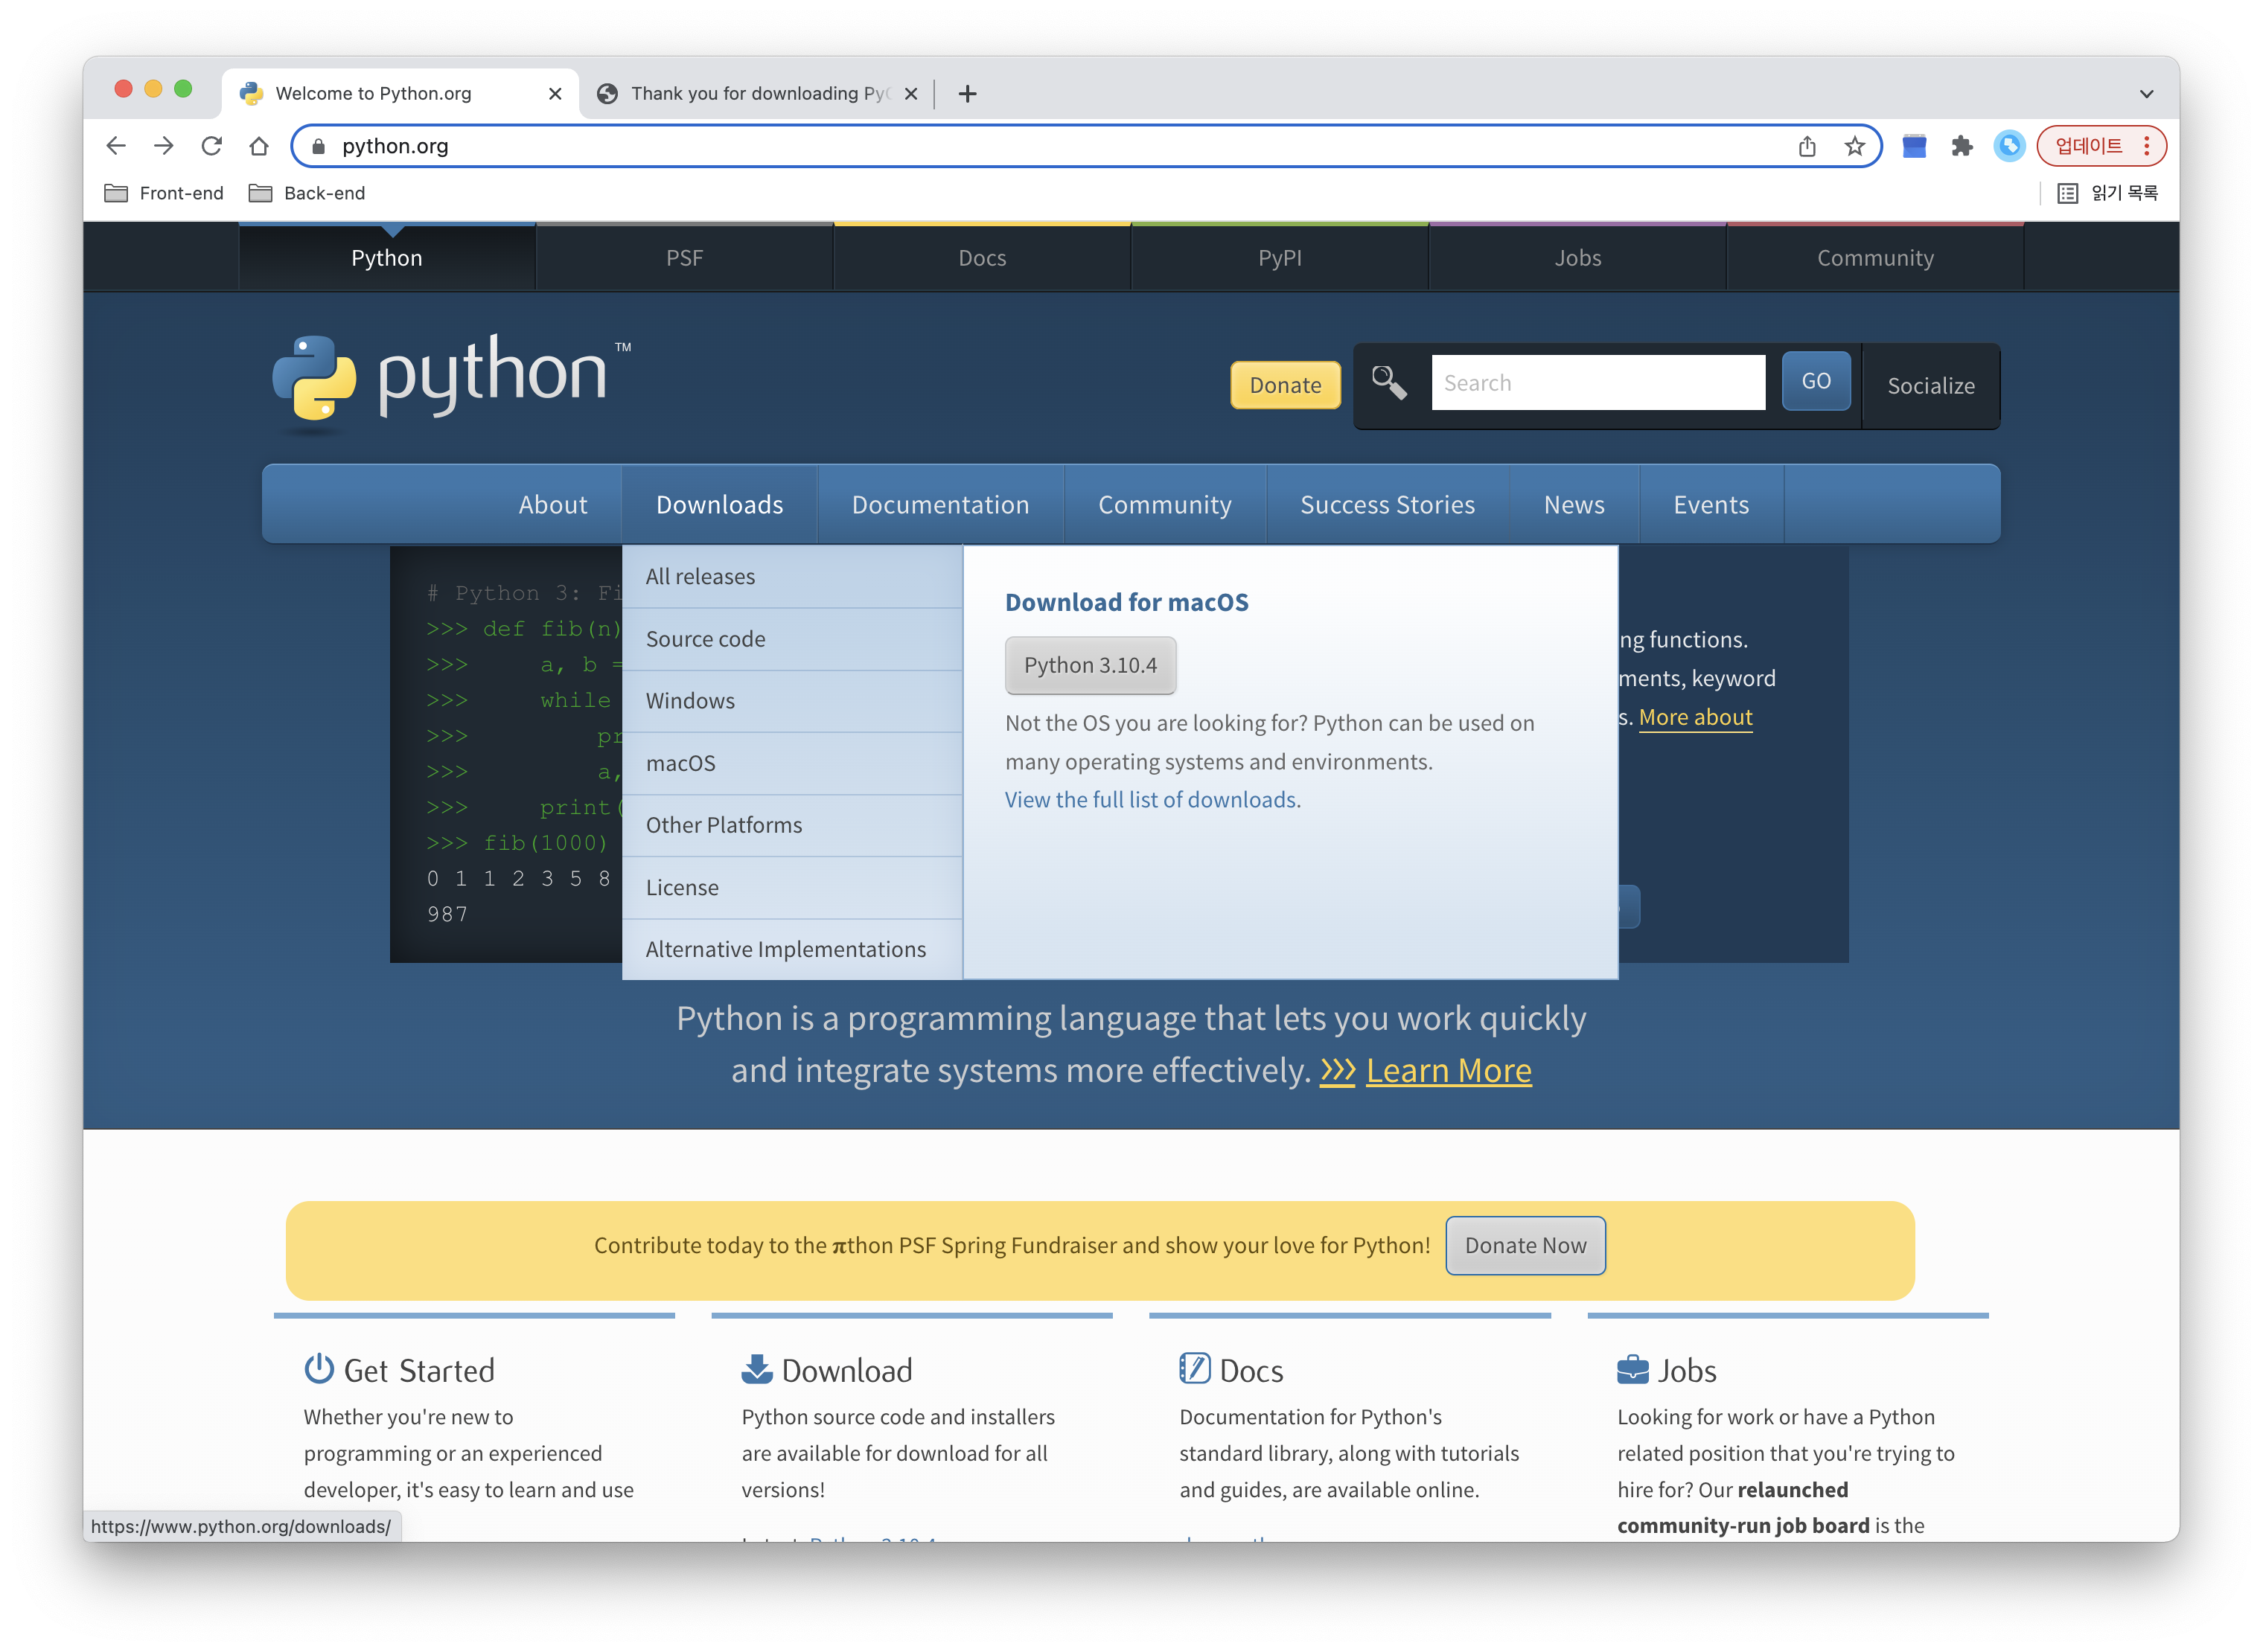Share this page via share icon
Screen dimensions: 2263x1652
pos(1807,146)
